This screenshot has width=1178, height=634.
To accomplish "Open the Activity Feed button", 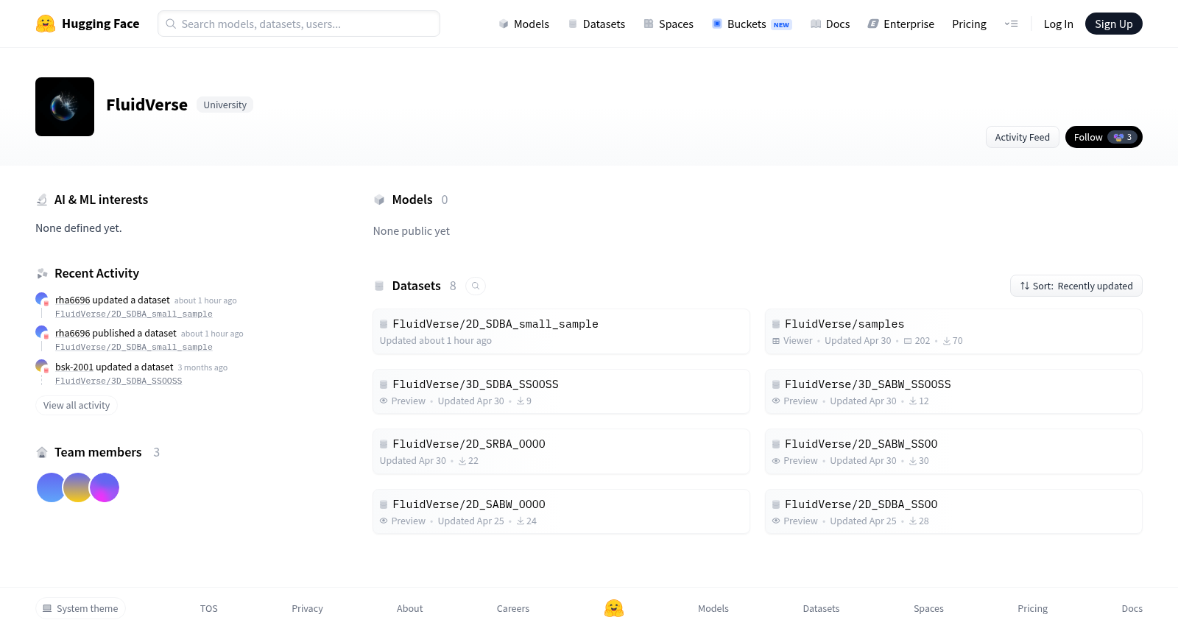I will click(x=1023, y=137).
